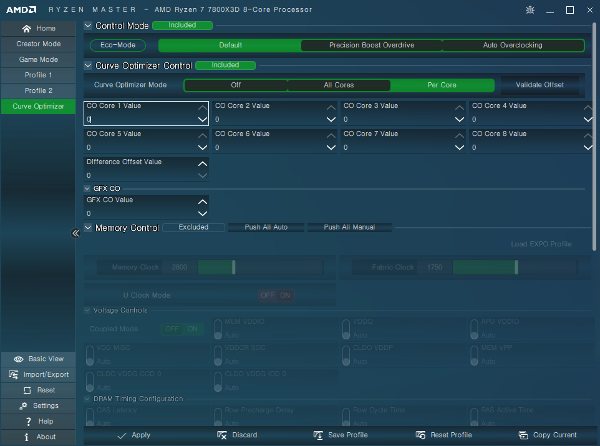Adjust the Fabric Clock slider

(x=515, y=267)
